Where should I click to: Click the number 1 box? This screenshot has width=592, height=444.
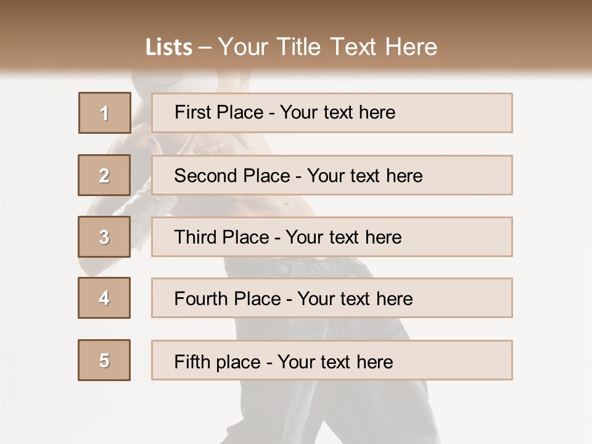pyautogui.click(x=105, y=113)
